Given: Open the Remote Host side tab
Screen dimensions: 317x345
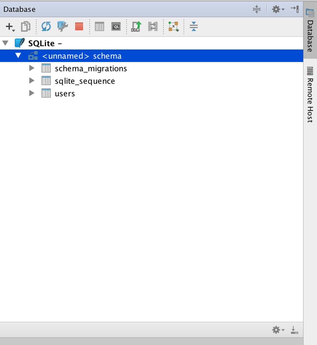Looking at the screenshot, I should [x=310, y=95].
